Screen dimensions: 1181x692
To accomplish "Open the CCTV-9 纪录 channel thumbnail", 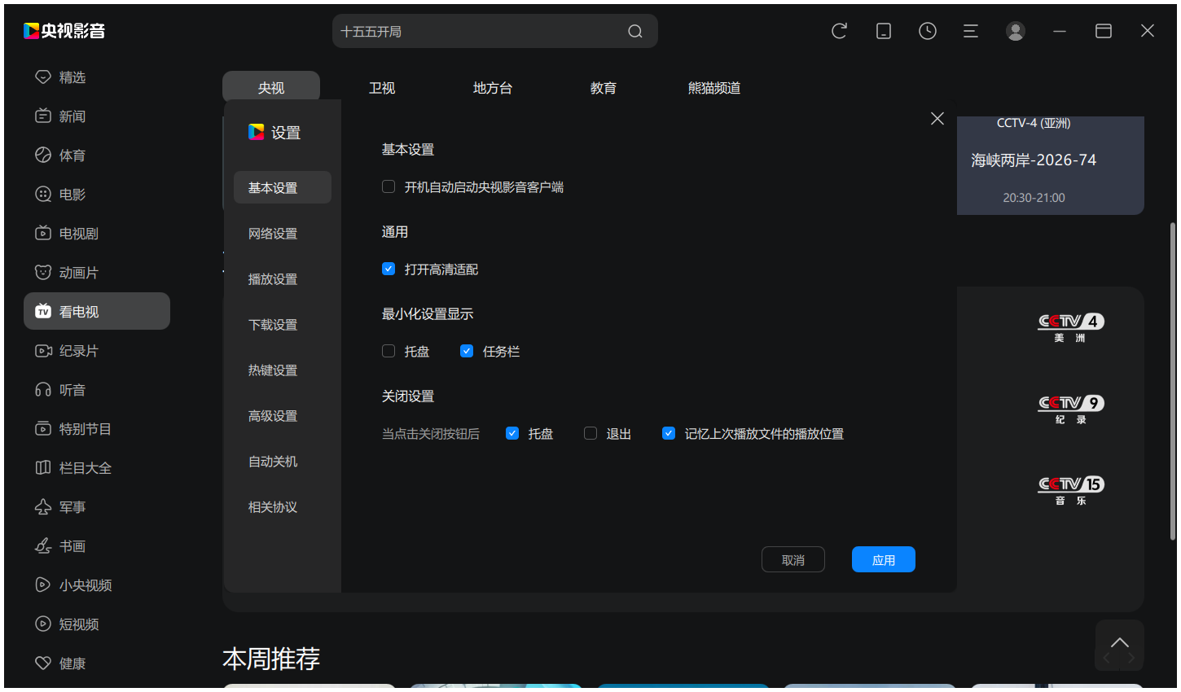I will tap(1070, 408).
